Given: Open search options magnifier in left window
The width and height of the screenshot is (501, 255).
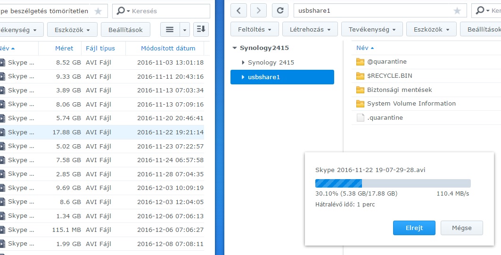Looking at the screenshot, I should (x=123, y=11).
